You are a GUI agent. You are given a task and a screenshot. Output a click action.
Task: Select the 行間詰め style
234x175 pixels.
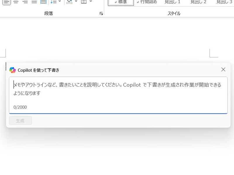coord(147,2)
